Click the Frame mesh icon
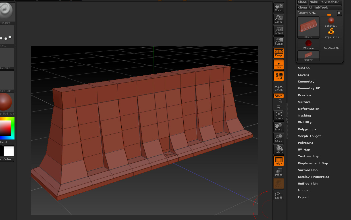This screenshot has width=351, height=220. (x=279, y=115)
